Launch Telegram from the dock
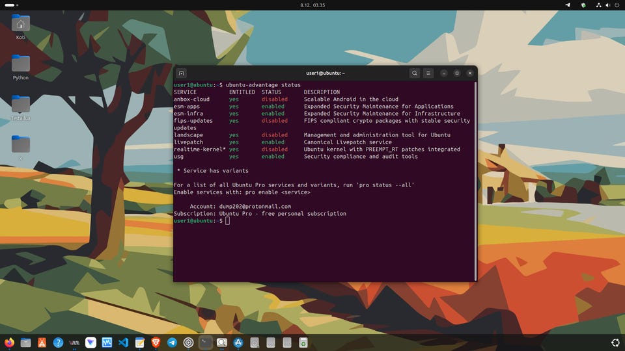This screenshot has height=351, width=625. [173, 342]
